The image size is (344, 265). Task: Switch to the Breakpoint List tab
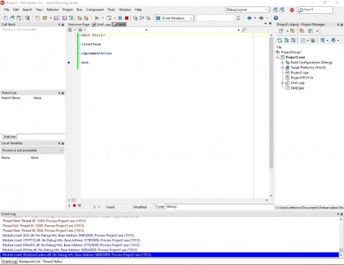click(x=30, y=262)
